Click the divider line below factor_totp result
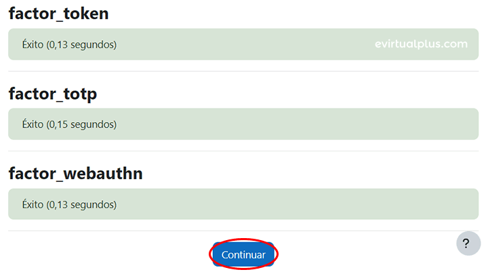488x272 pixels. 243,151
